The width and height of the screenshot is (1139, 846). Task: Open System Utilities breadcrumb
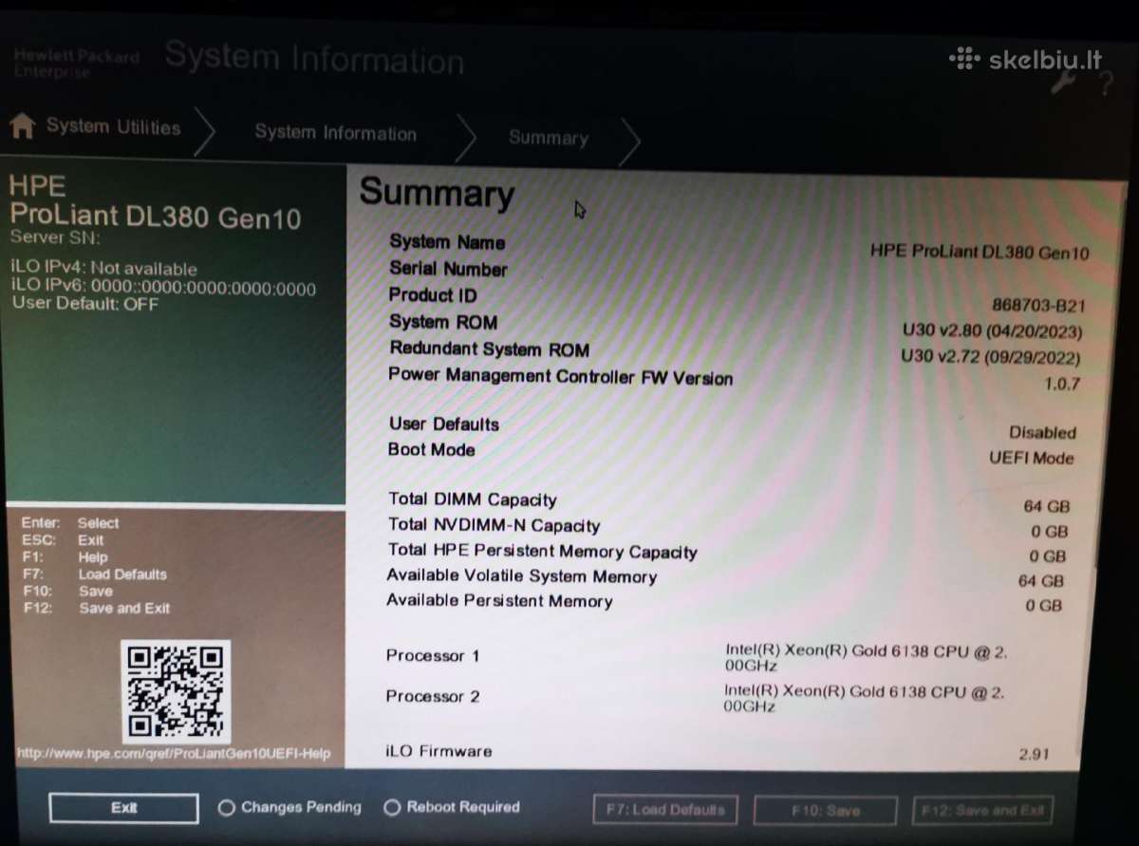tap(113, 127)
